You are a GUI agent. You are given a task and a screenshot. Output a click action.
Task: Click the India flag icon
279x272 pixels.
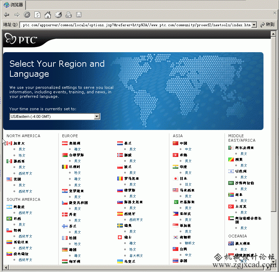click(176, 167)
